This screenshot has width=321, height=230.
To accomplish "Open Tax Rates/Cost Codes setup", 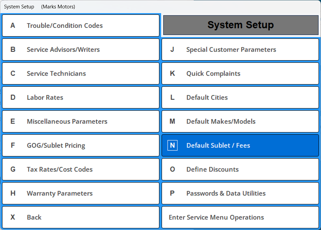I will pos(80,169).
